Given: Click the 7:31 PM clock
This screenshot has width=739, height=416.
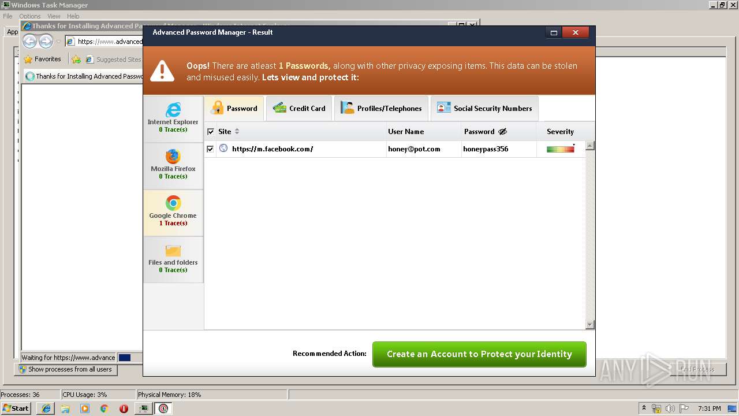Looking at the screenshot, I should coord(709,408).
